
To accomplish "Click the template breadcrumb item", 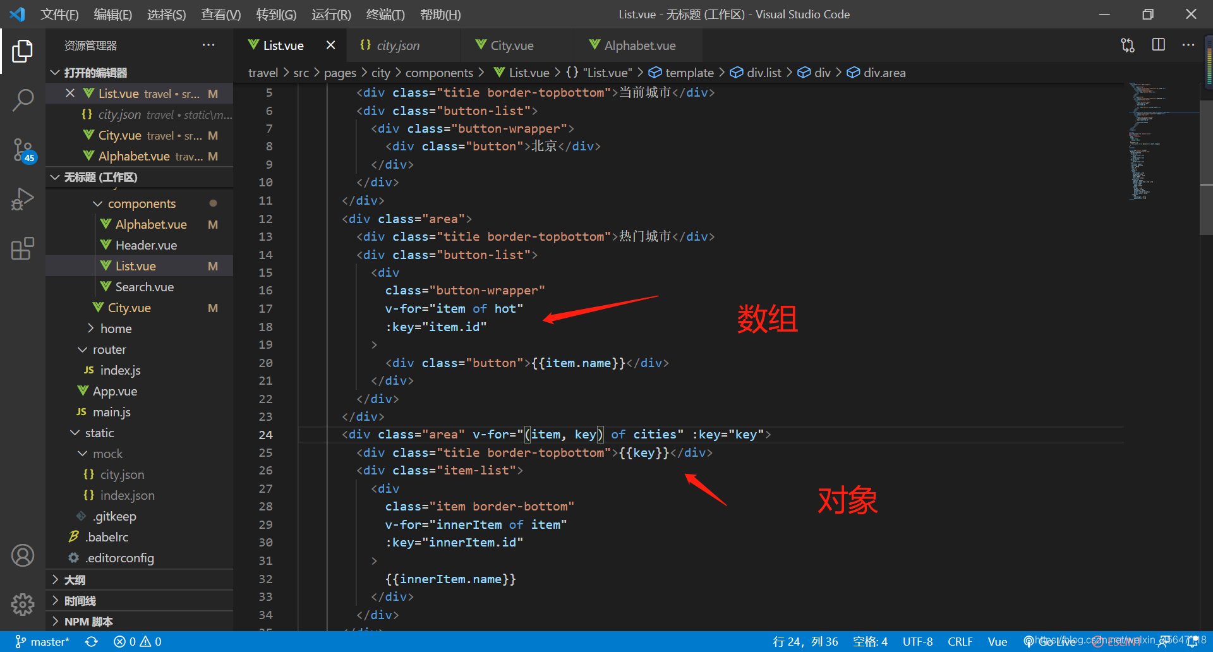I will 681,73.
